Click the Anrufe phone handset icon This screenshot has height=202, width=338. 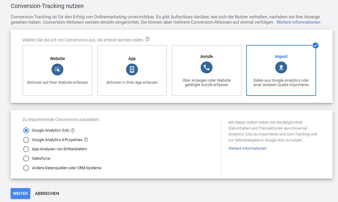point(207,67)
